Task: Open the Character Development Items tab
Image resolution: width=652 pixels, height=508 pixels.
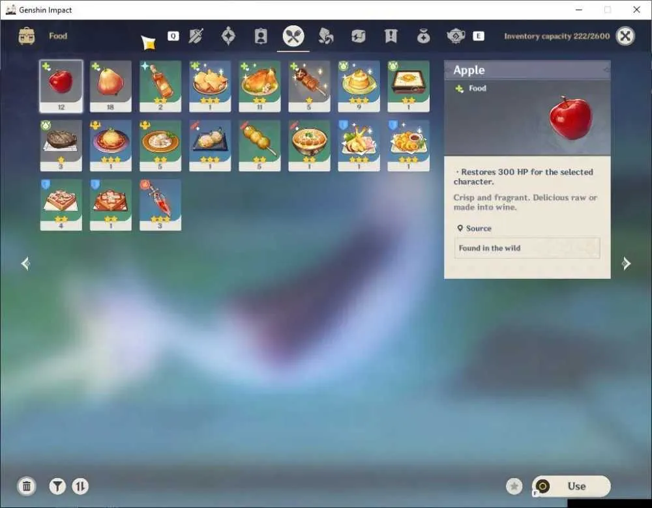Action: tap(261, 36)
